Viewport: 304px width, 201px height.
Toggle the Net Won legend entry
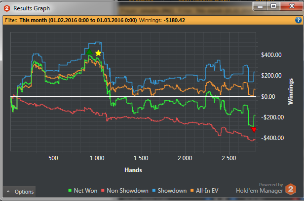pyautogui.click(x=83, y=191)
